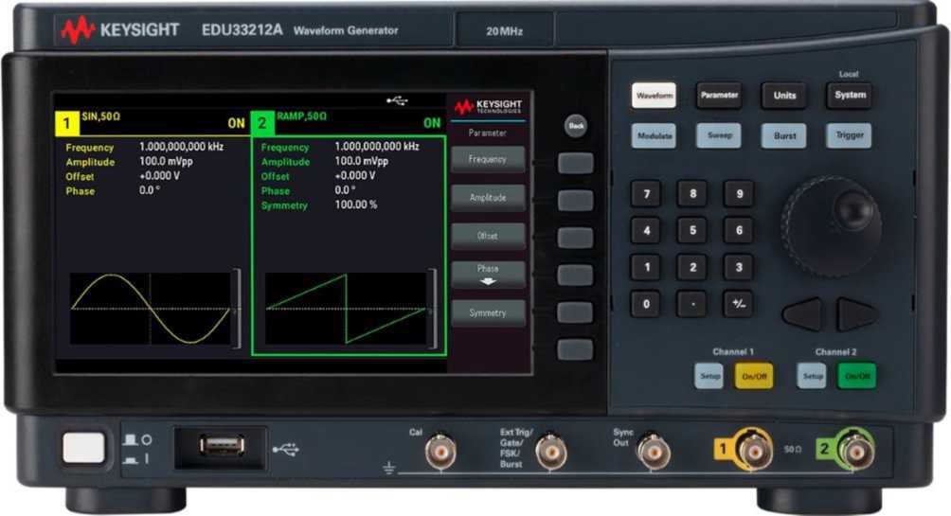The image size is (951, 516).
Task: Click the physical softkey beside Offset
Action: pos(575,238)
